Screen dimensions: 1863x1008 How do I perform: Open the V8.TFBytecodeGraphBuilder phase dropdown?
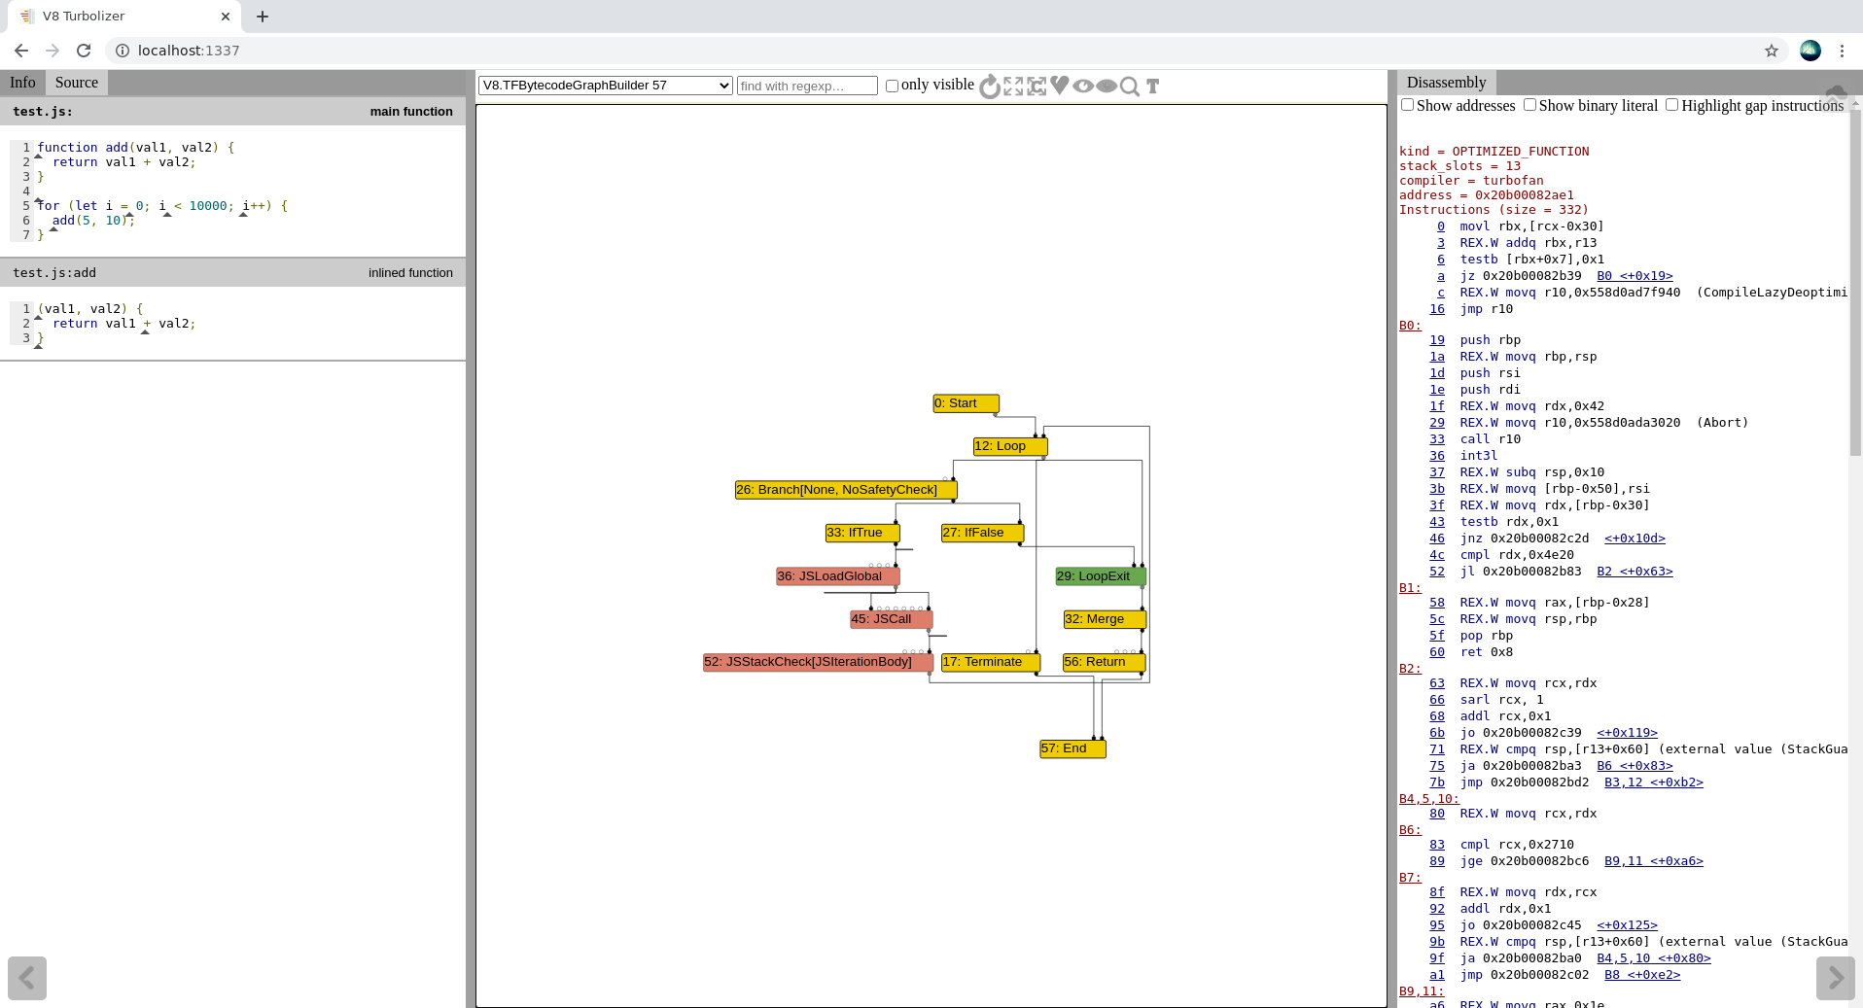point(606,86)
